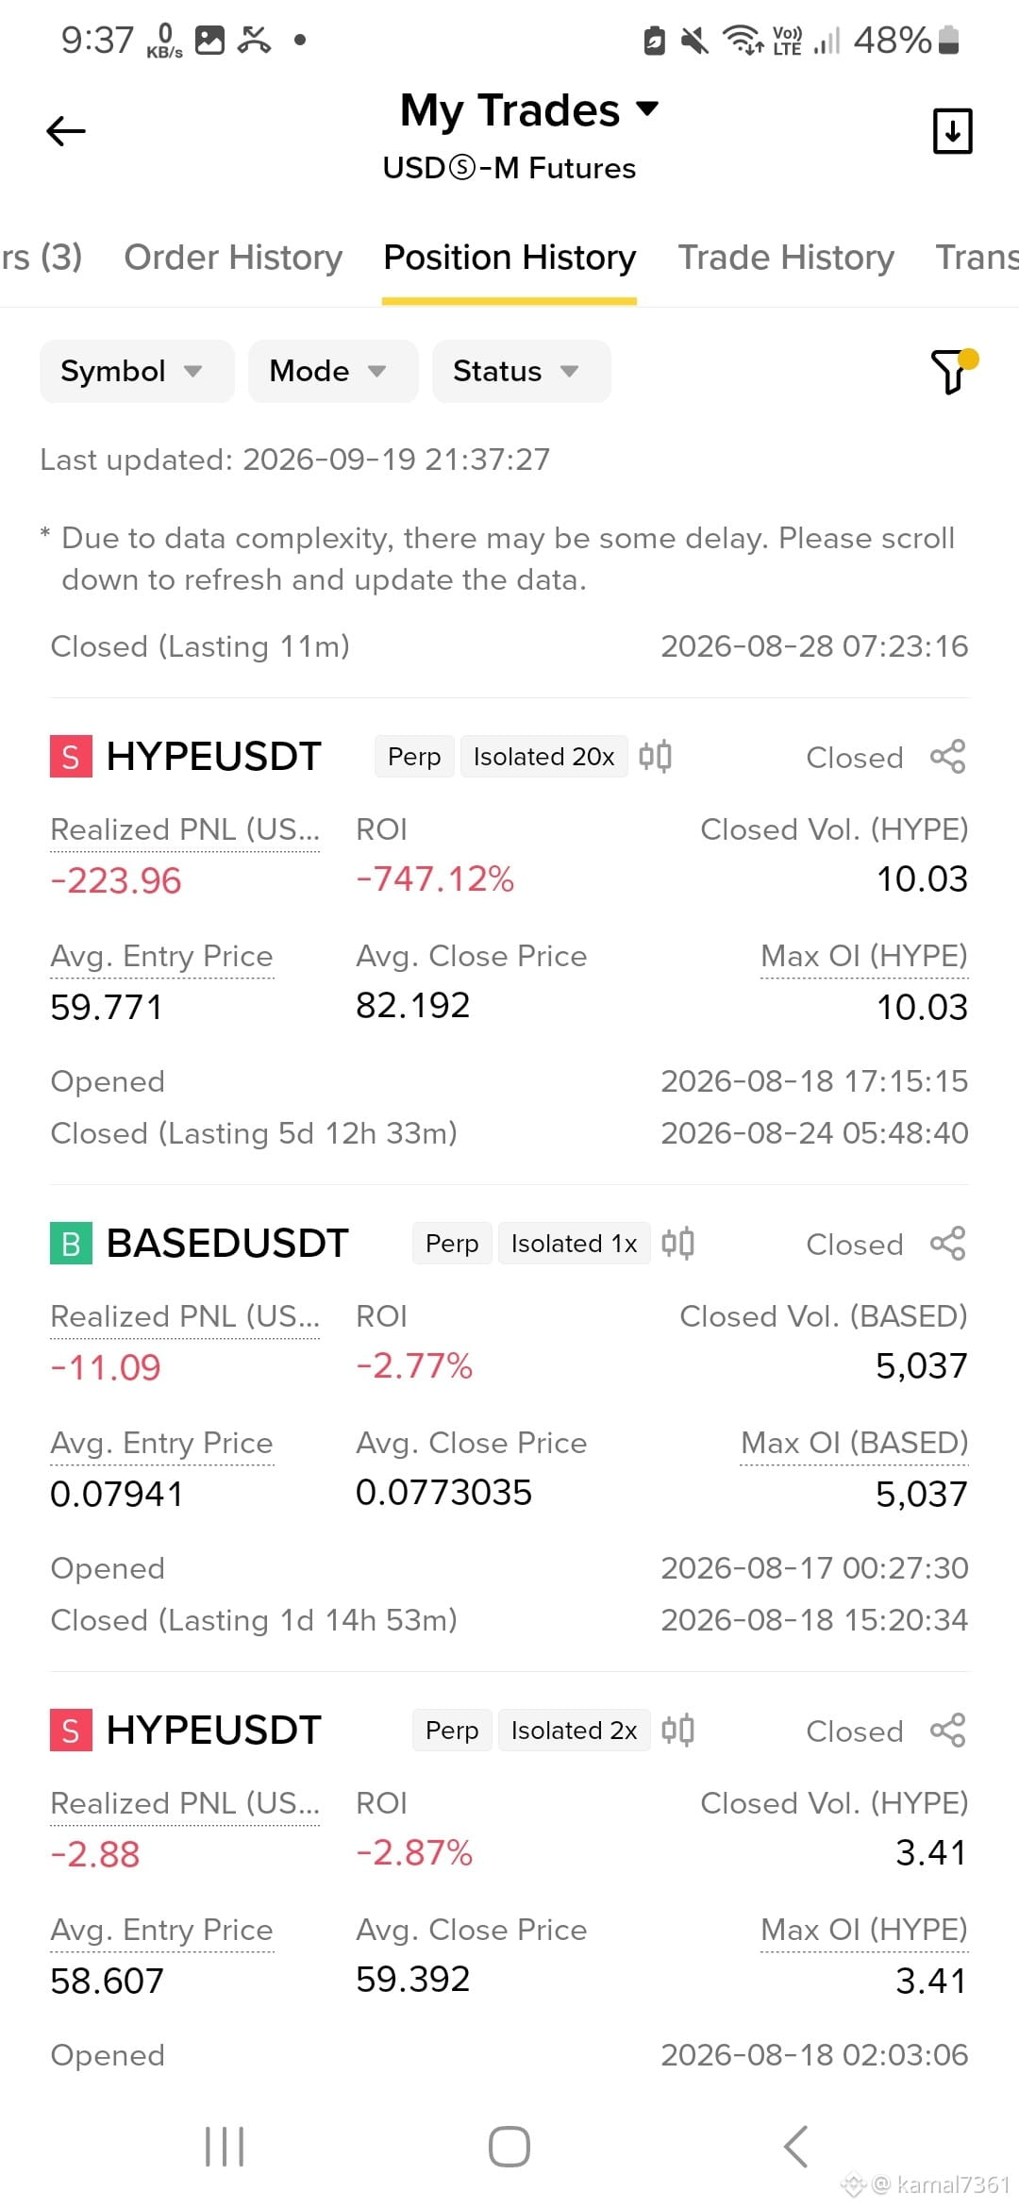Select the Position History tab
1019x2208 pixels.
[509, 258]
